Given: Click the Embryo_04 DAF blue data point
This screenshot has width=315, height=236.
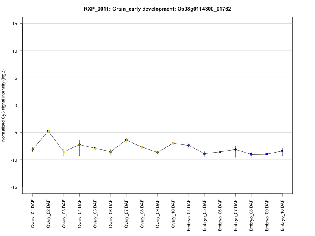Looking at the screenshot, I should coord(189,145).
